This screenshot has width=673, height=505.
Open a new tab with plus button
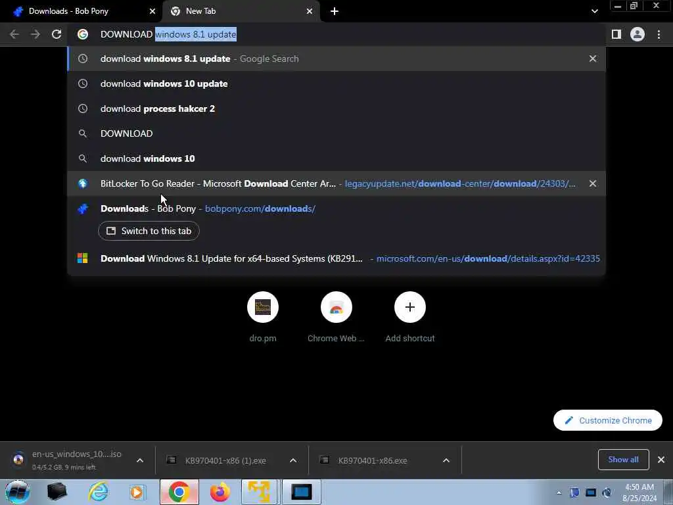coord(335,11)
